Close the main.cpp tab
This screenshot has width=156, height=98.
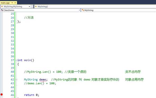coord(15,3)
